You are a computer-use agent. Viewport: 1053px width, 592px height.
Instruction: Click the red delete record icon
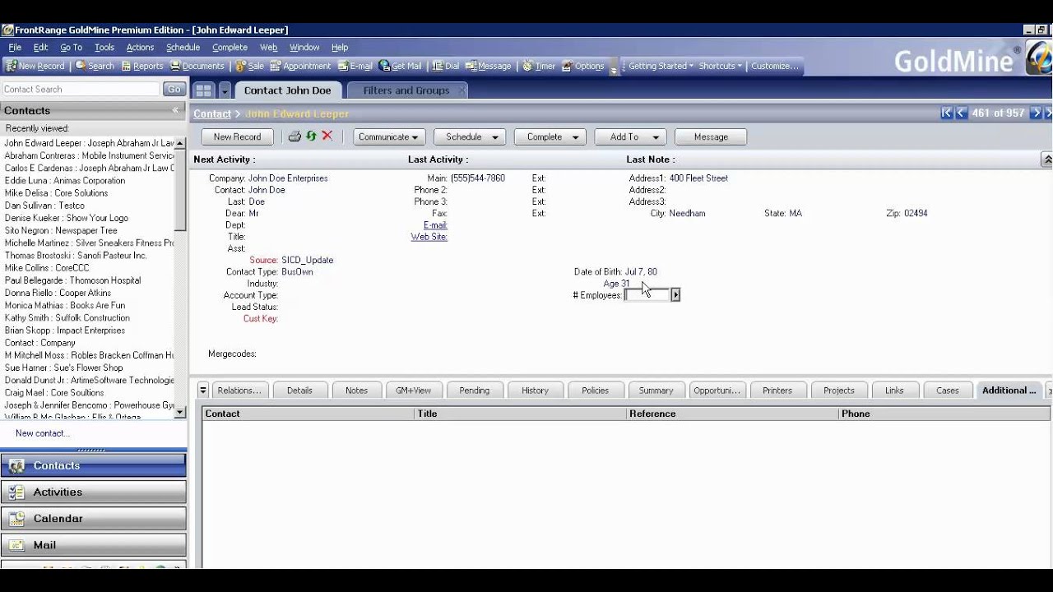327,136
